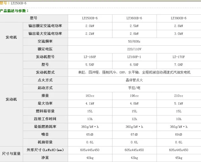Viewport: 201px width, 162px height.
Task: Click the 6.5HP value
Action: pyautogui.click(x=134, y=65)
